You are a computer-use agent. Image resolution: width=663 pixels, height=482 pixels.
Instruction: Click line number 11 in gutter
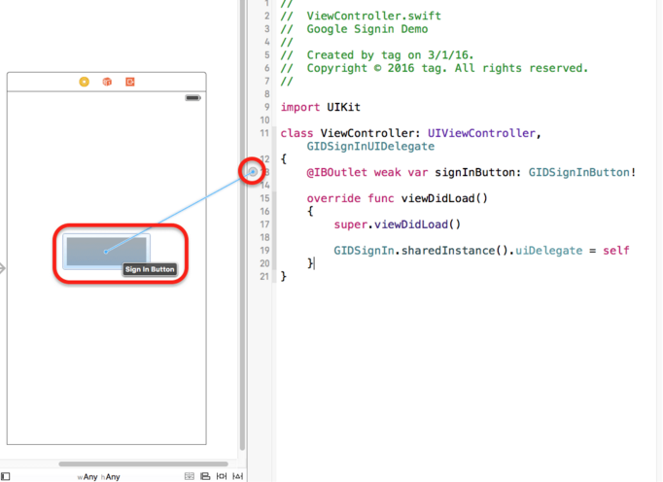tap(264, 133)
